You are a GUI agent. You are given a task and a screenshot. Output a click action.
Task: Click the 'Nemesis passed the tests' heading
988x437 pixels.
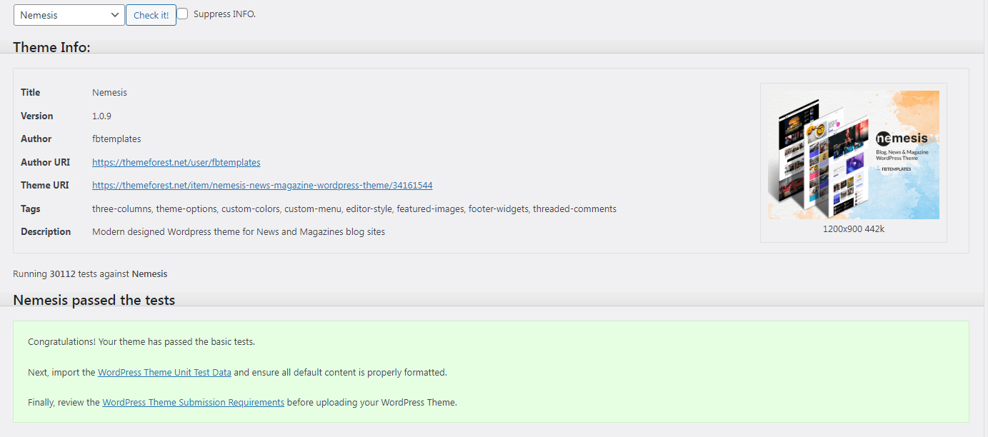(94, 300)
